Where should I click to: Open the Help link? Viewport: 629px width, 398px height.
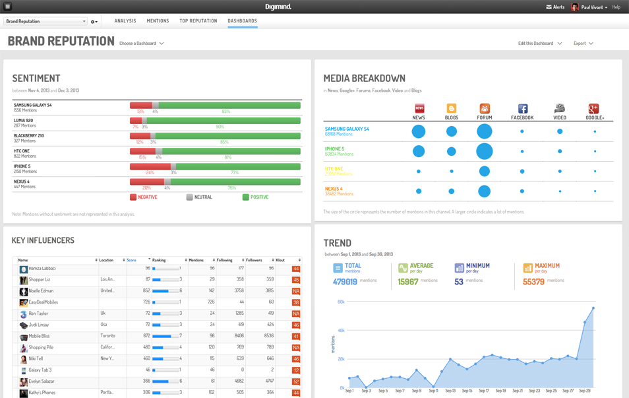[616, 7]
